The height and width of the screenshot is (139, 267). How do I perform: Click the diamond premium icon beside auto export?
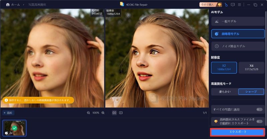(x=216, y=121)
